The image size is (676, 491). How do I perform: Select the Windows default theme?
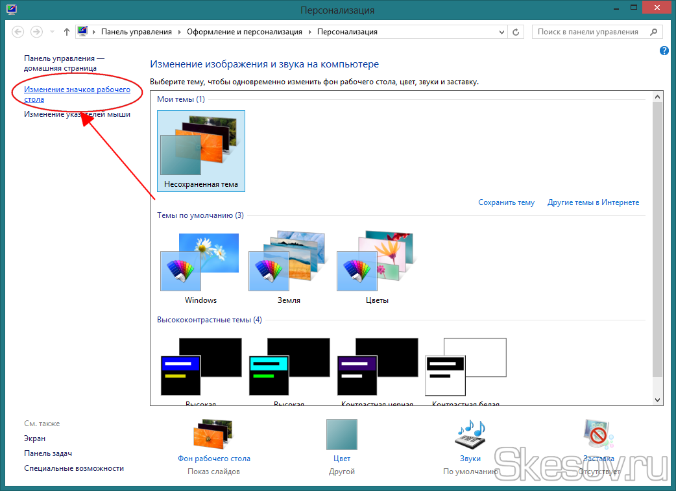coord(200,267)
